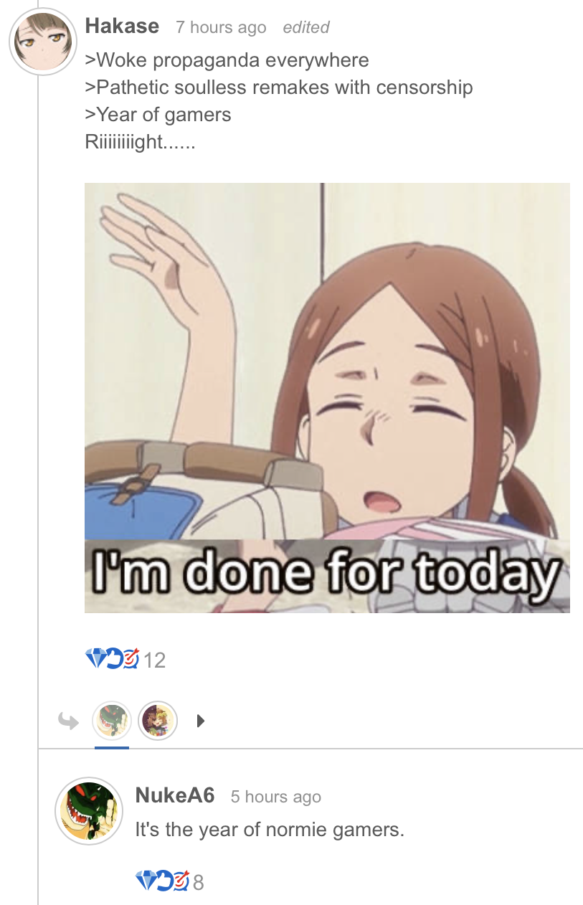The height and width of the screenshot is (905, 583).
Task: Open the "5 hours ago" timestamp permalink
Action: pyautogui.click(x=276, y=797)
